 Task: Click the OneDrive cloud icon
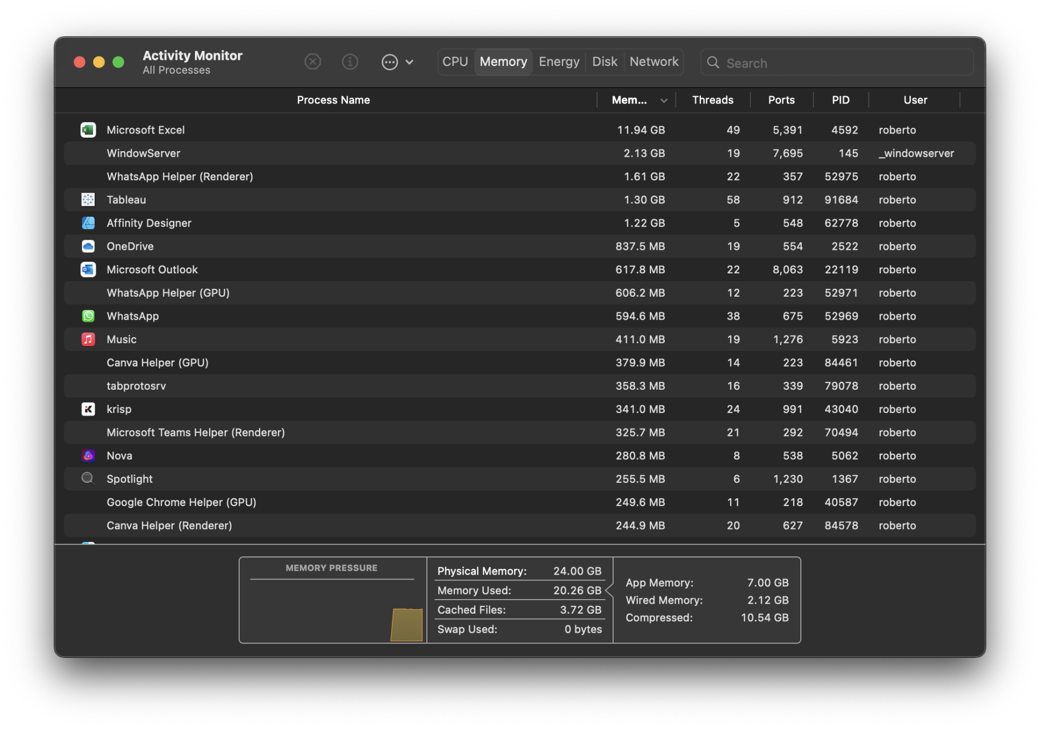[x=88, y=246]
